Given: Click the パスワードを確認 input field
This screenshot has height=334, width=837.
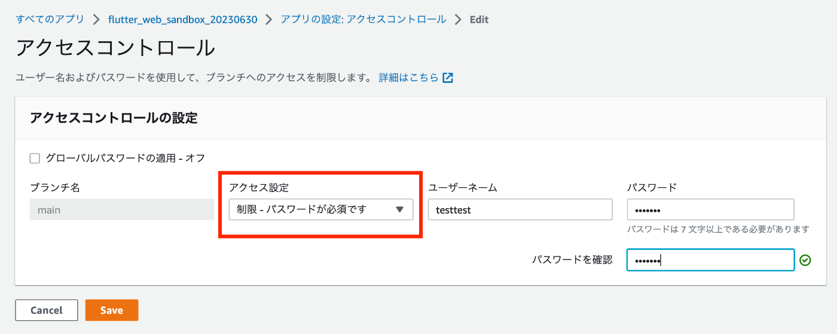Looking at the screenshot, I should coord(710,260).
